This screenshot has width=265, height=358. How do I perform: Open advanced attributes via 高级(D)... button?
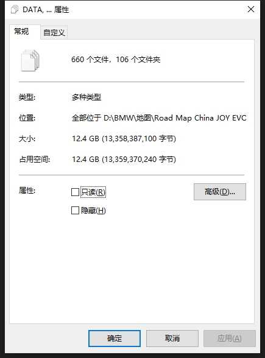coord(220,192)
